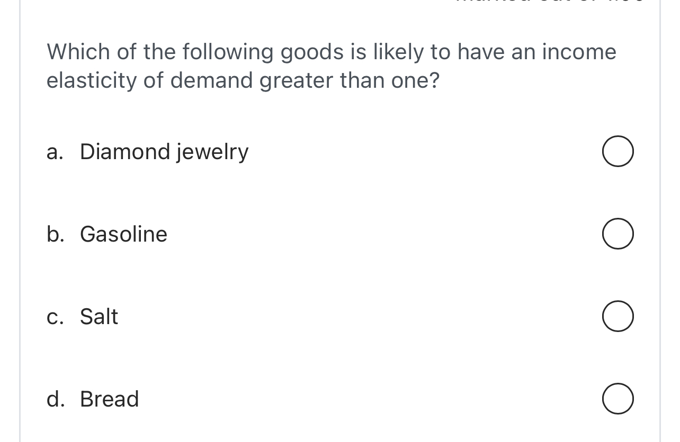Select the radio button for Diamond jewelry

tap(618, 151)
